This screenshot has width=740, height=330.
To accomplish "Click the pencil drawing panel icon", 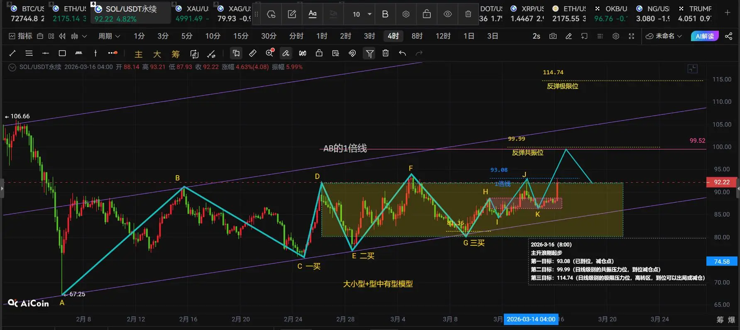I will click(569, 36).
